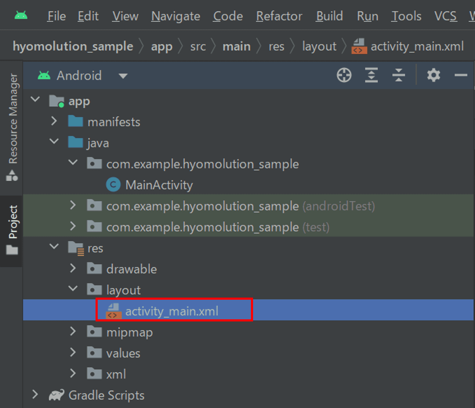Select the drawable folder
The image size is (475, 408).
click(132, 269)
